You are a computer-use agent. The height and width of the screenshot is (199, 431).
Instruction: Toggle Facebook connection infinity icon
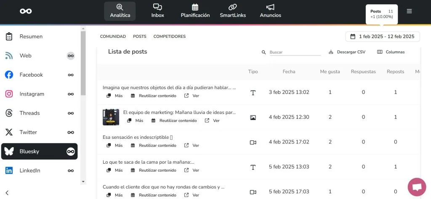click(71, 75)
